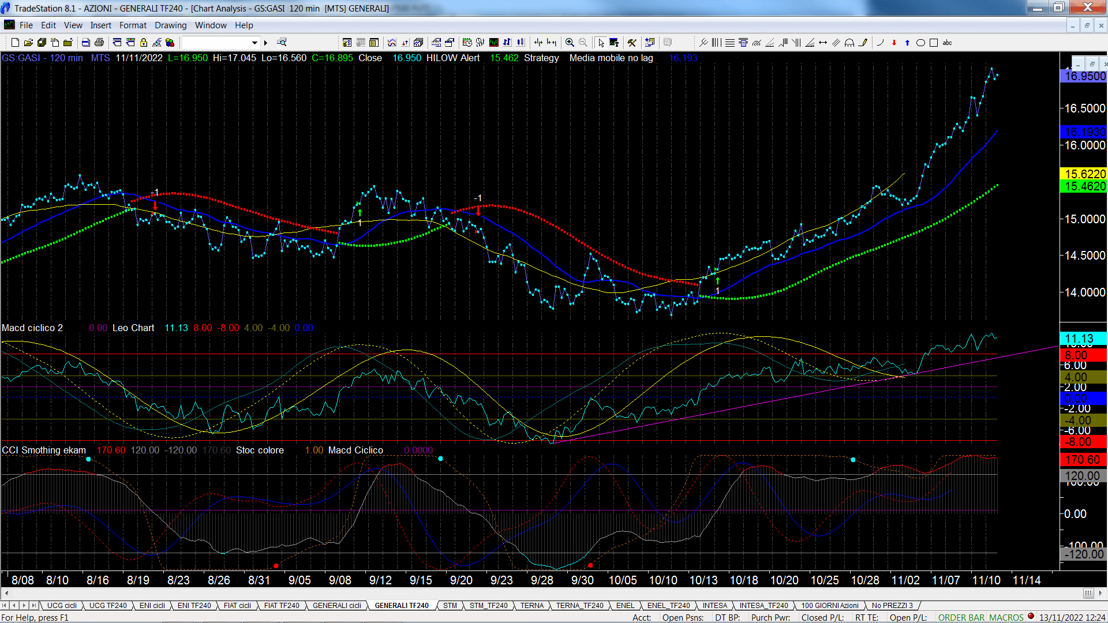Screen dimensions: 1108x623
Task: Click the Zoom Out magnifier icon
Action: [x=583, y=42]
